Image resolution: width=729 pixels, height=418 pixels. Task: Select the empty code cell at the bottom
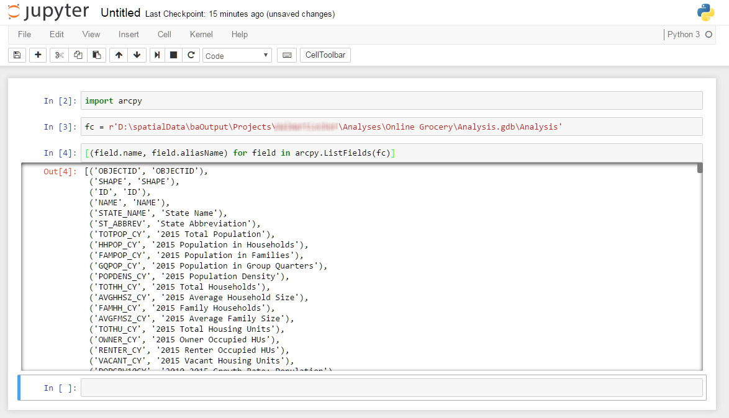[x=373, y=387]
